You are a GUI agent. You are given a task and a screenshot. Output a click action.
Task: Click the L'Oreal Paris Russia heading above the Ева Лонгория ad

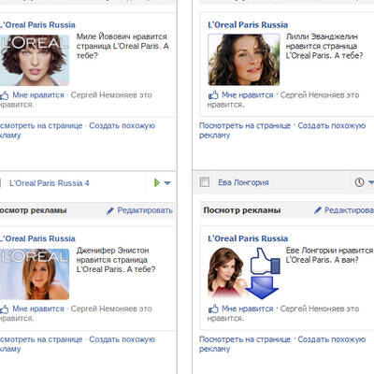coord(248,238)
